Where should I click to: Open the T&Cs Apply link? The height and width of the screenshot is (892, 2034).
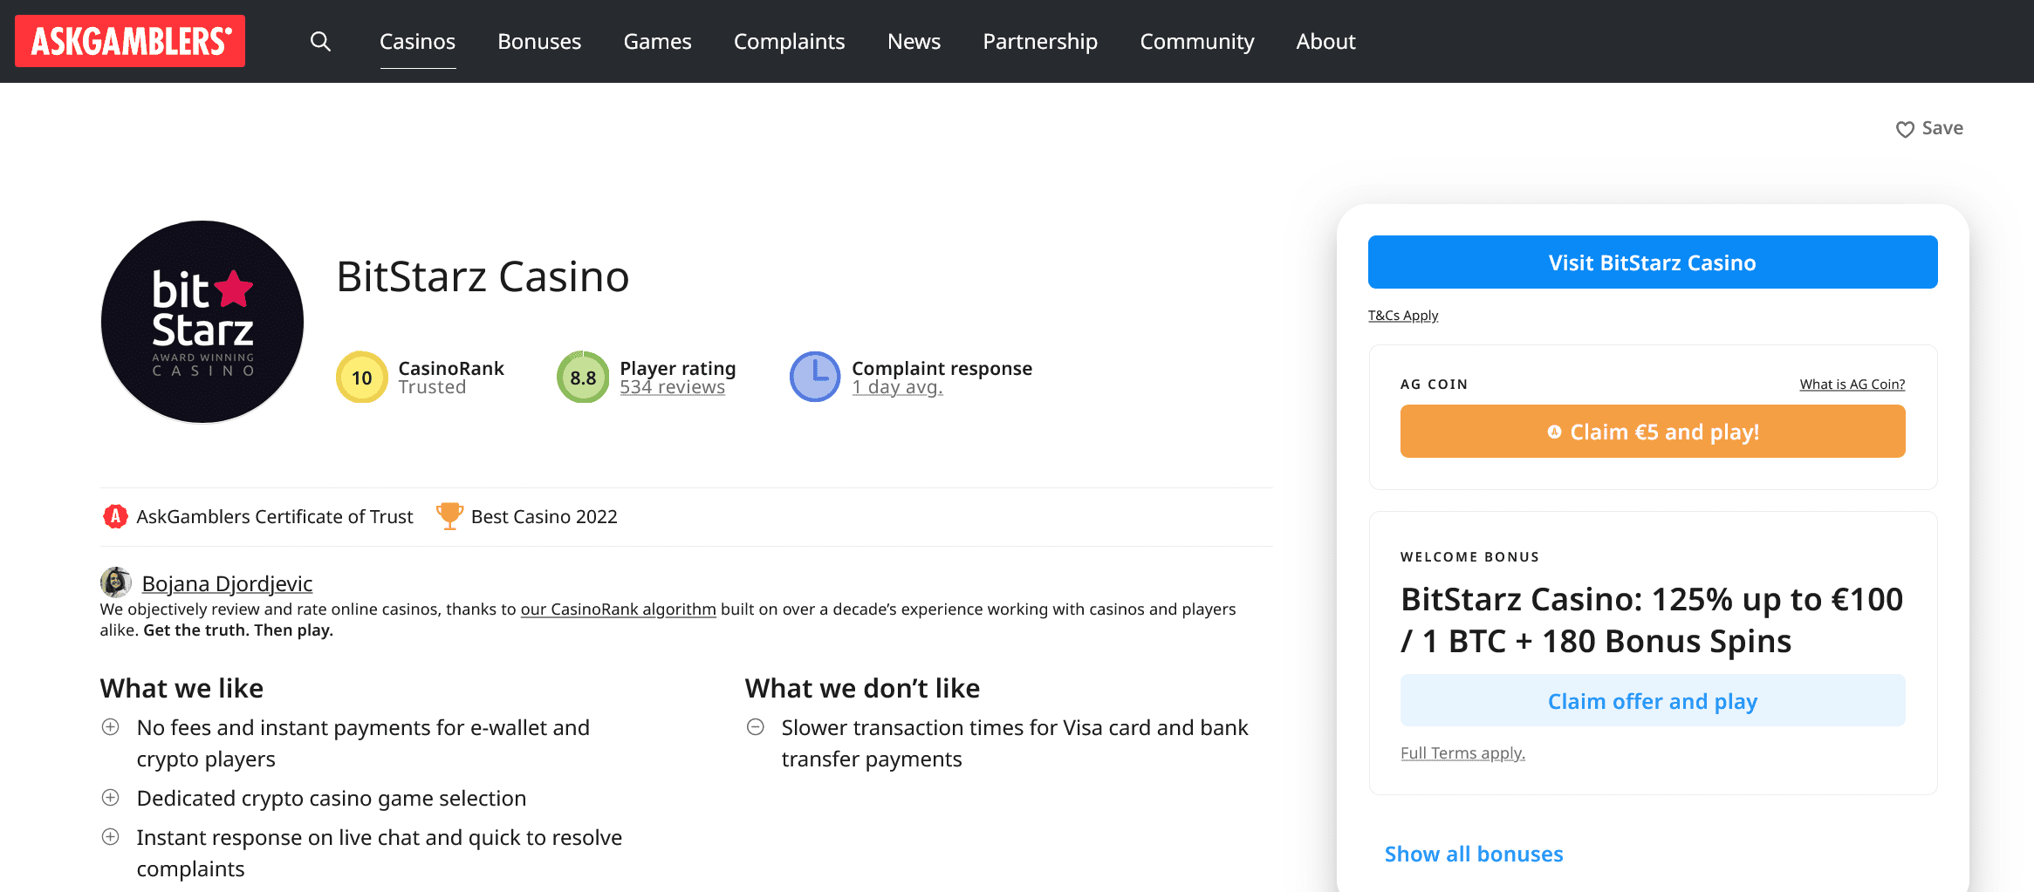click(1402, 316)
